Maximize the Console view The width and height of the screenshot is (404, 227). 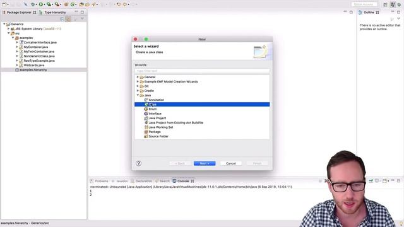pyautogui.click(x=398, y=181)
